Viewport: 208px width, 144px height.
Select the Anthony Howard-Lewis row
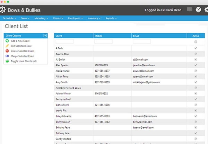coord(129,88)
